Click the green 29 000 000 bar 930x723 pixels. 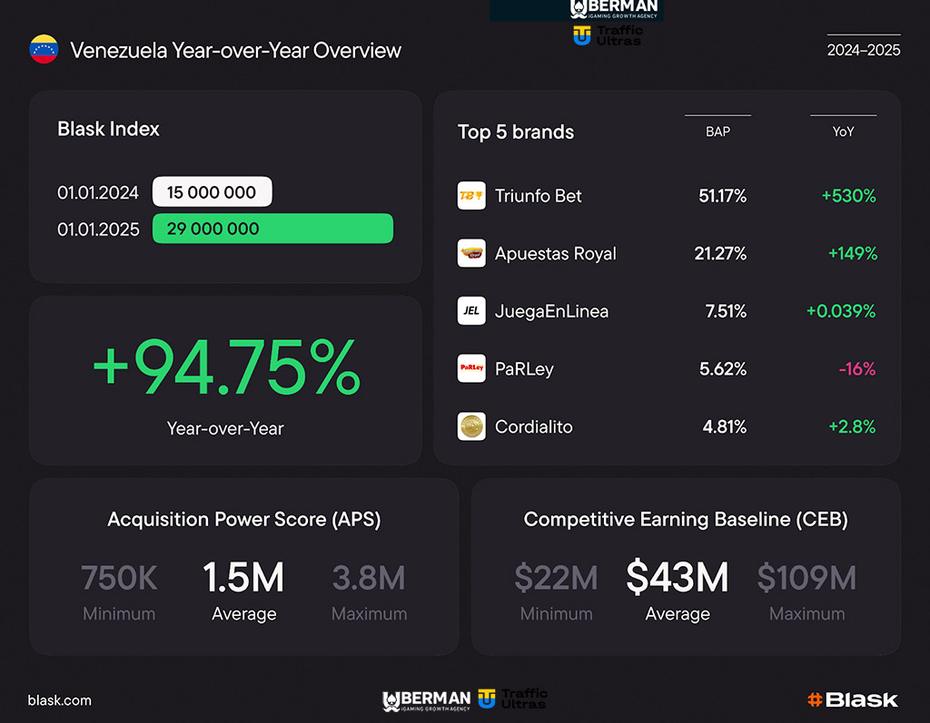pos(272,229)
